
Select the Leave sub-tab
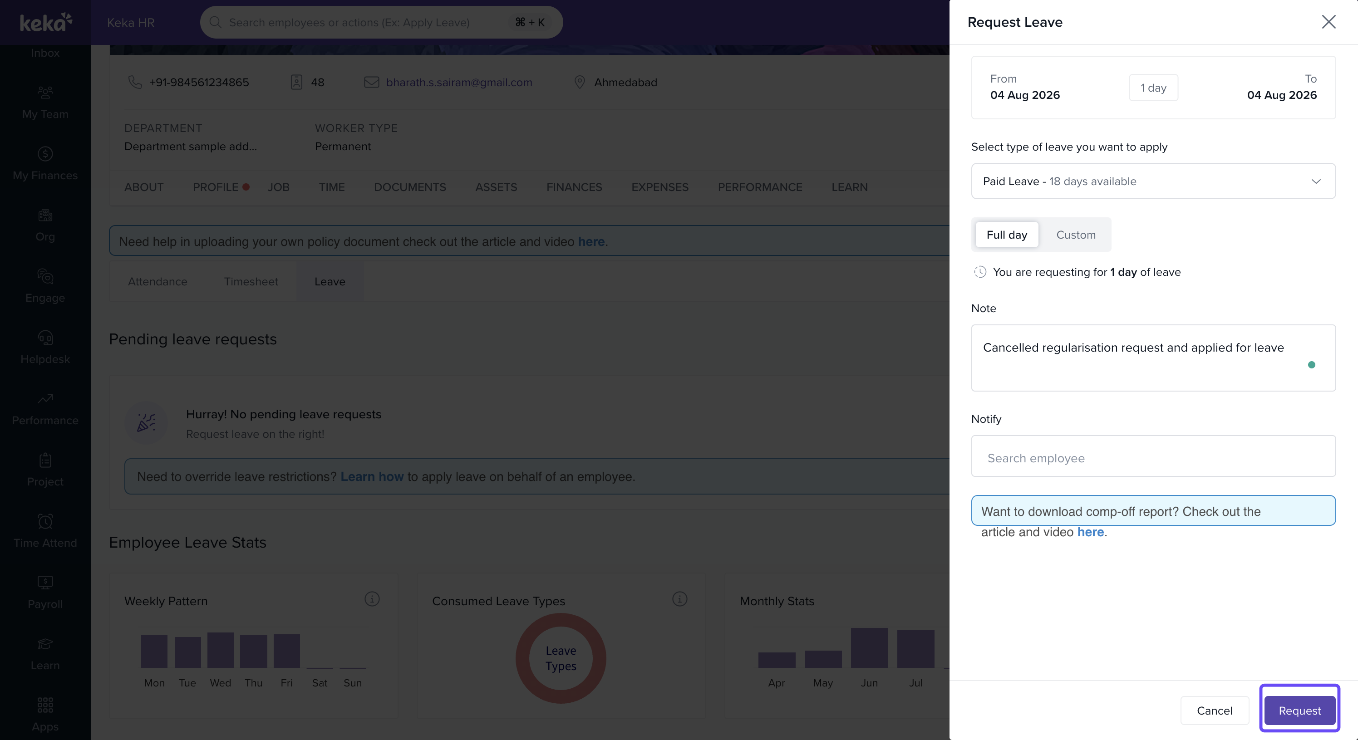(x=330, y=281)
